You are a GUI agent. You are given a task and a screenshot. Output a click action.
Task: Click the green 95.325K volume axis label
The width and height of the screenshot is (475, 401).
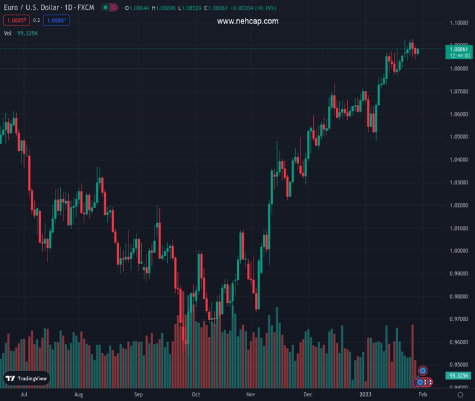[x=458, y=376]
